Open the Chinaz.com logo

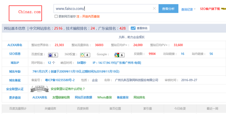[x=25, y=13]
